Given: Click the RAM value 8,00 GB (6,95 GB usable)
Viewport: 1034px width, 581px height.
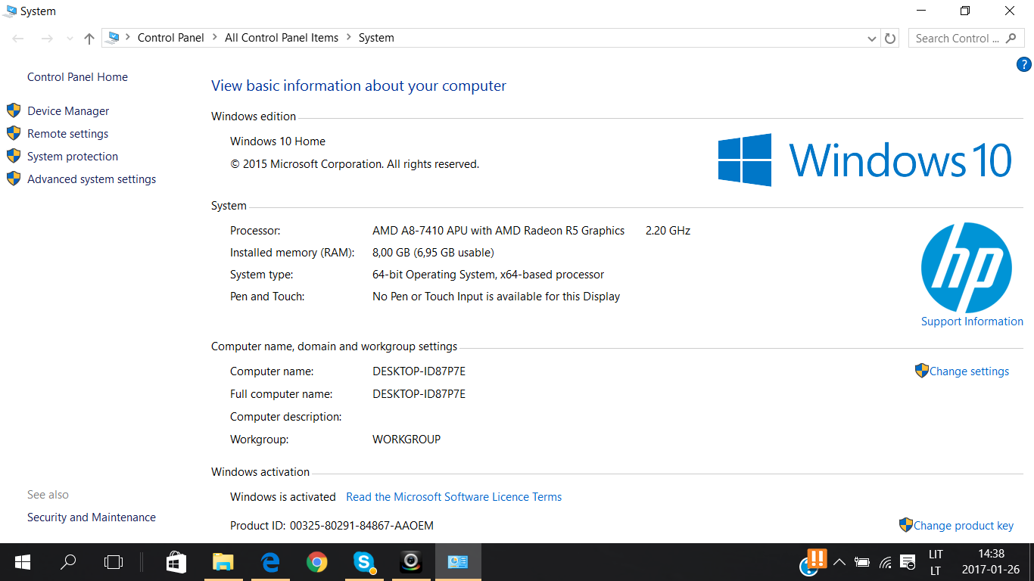Looking at the screenshot, I should point(433,253).
